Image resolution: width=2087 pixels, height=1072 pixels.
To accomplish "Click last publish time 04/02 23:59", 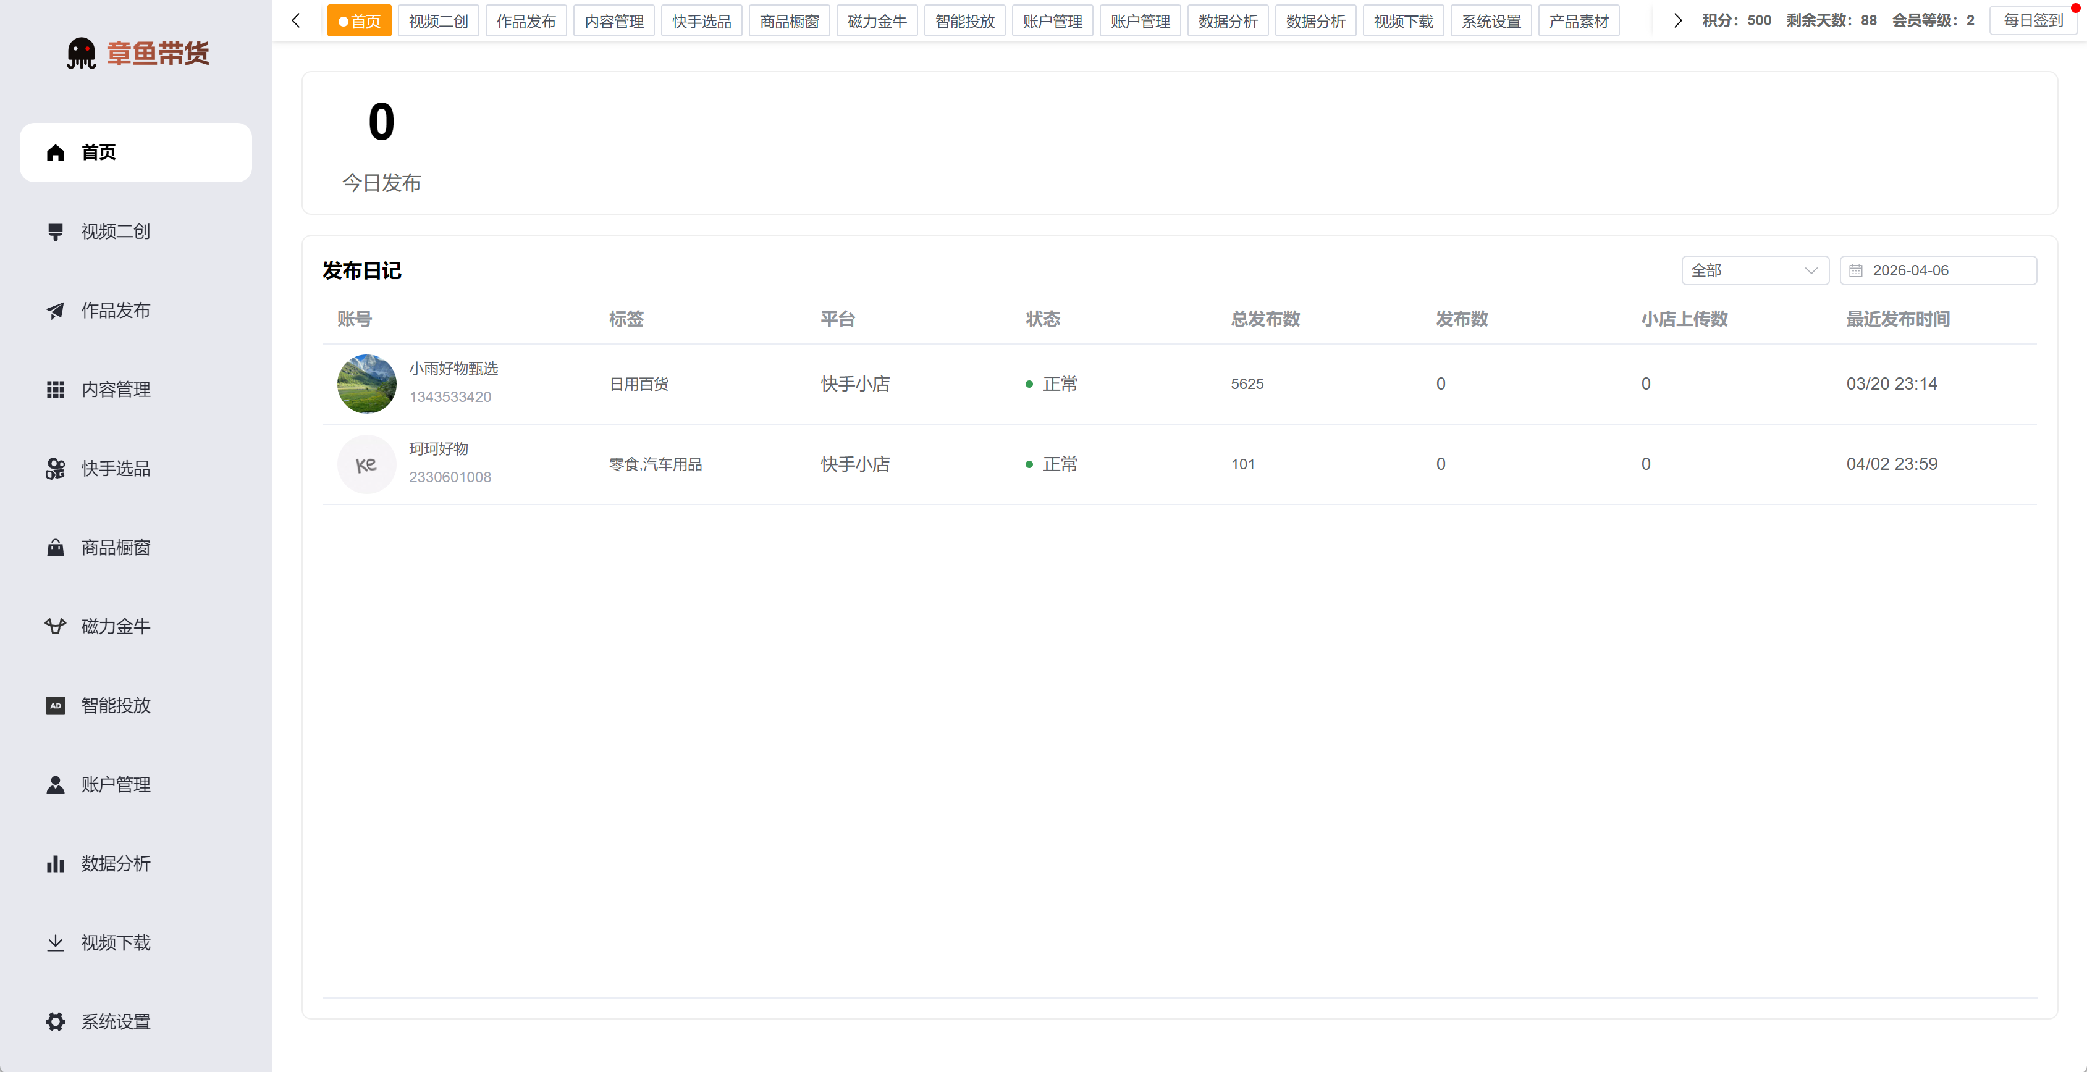I will [1892, 464].
